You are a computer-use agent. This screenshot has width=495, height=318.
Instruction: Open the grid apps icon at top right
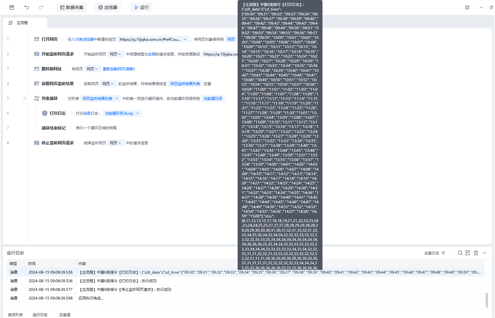point(467,7)
